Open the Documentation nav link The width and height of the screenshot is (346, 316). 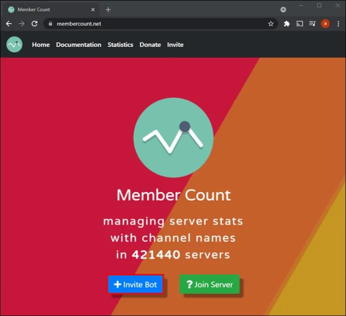[79, 45]
